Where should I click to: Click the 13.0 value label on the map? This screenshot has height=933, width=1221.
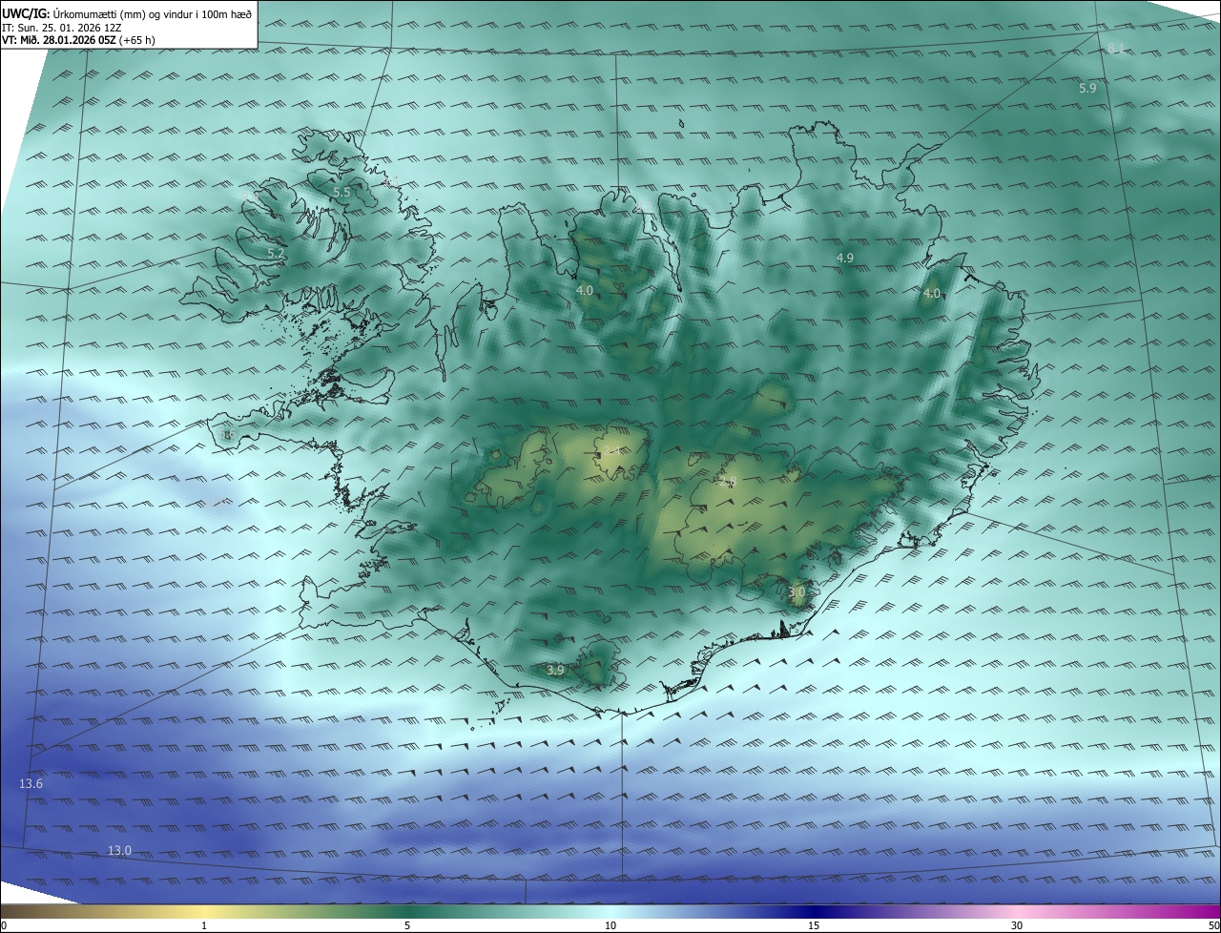(x=119, y=851)
